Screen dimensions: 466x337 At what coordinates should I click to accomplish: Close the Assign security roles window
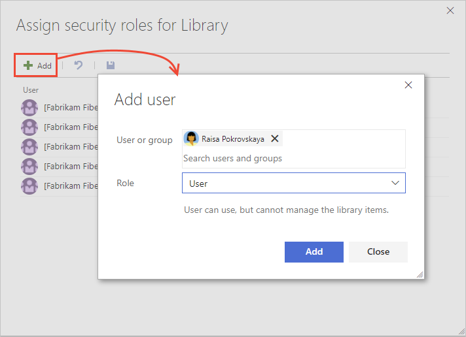[450, 10]
